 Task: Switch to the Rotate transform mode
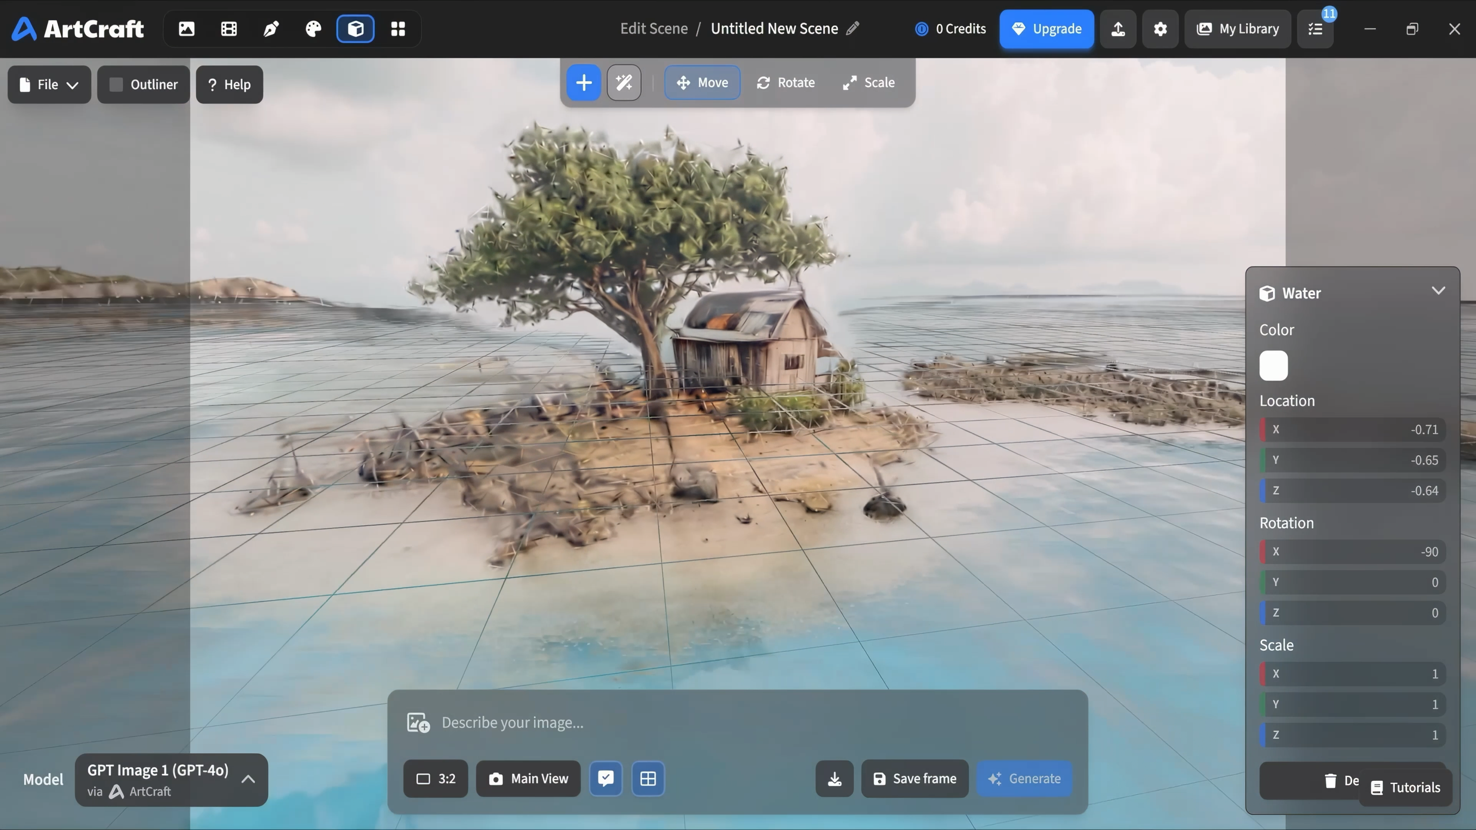[786, 83]
